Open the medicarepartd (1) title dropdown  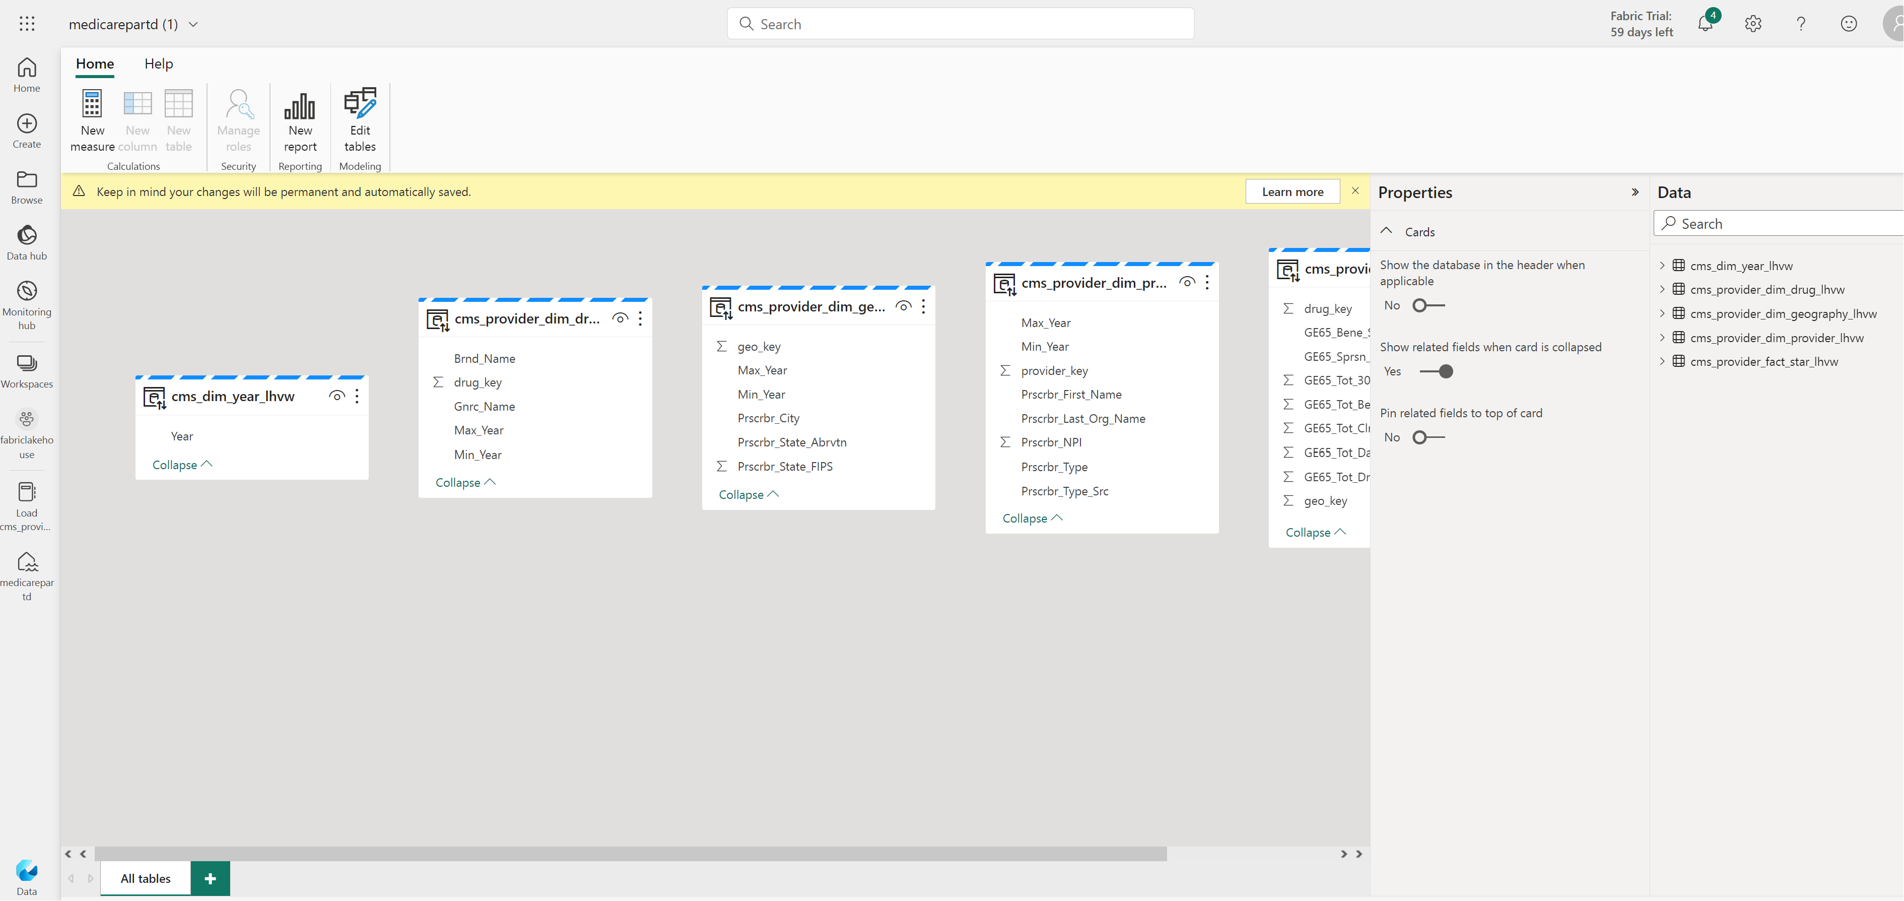(193, 24)
